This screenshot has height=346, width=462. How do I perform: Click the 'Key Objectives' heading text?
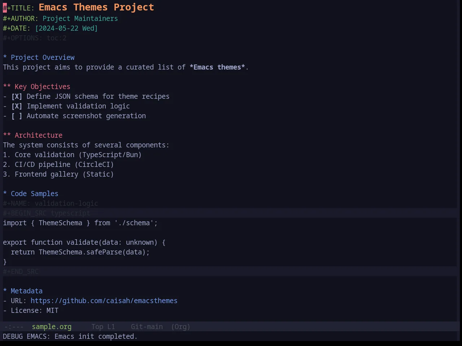click(x=43, y=87)
